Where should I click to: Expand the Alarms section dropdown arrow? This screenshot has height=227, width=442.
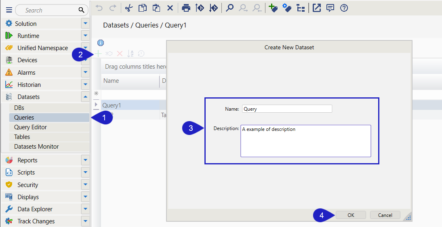tap(85, 73)
